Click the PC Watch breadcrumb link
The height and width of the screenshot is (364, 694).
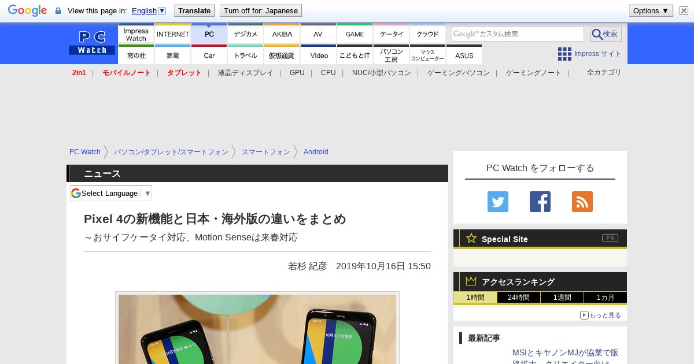point(85,152)
